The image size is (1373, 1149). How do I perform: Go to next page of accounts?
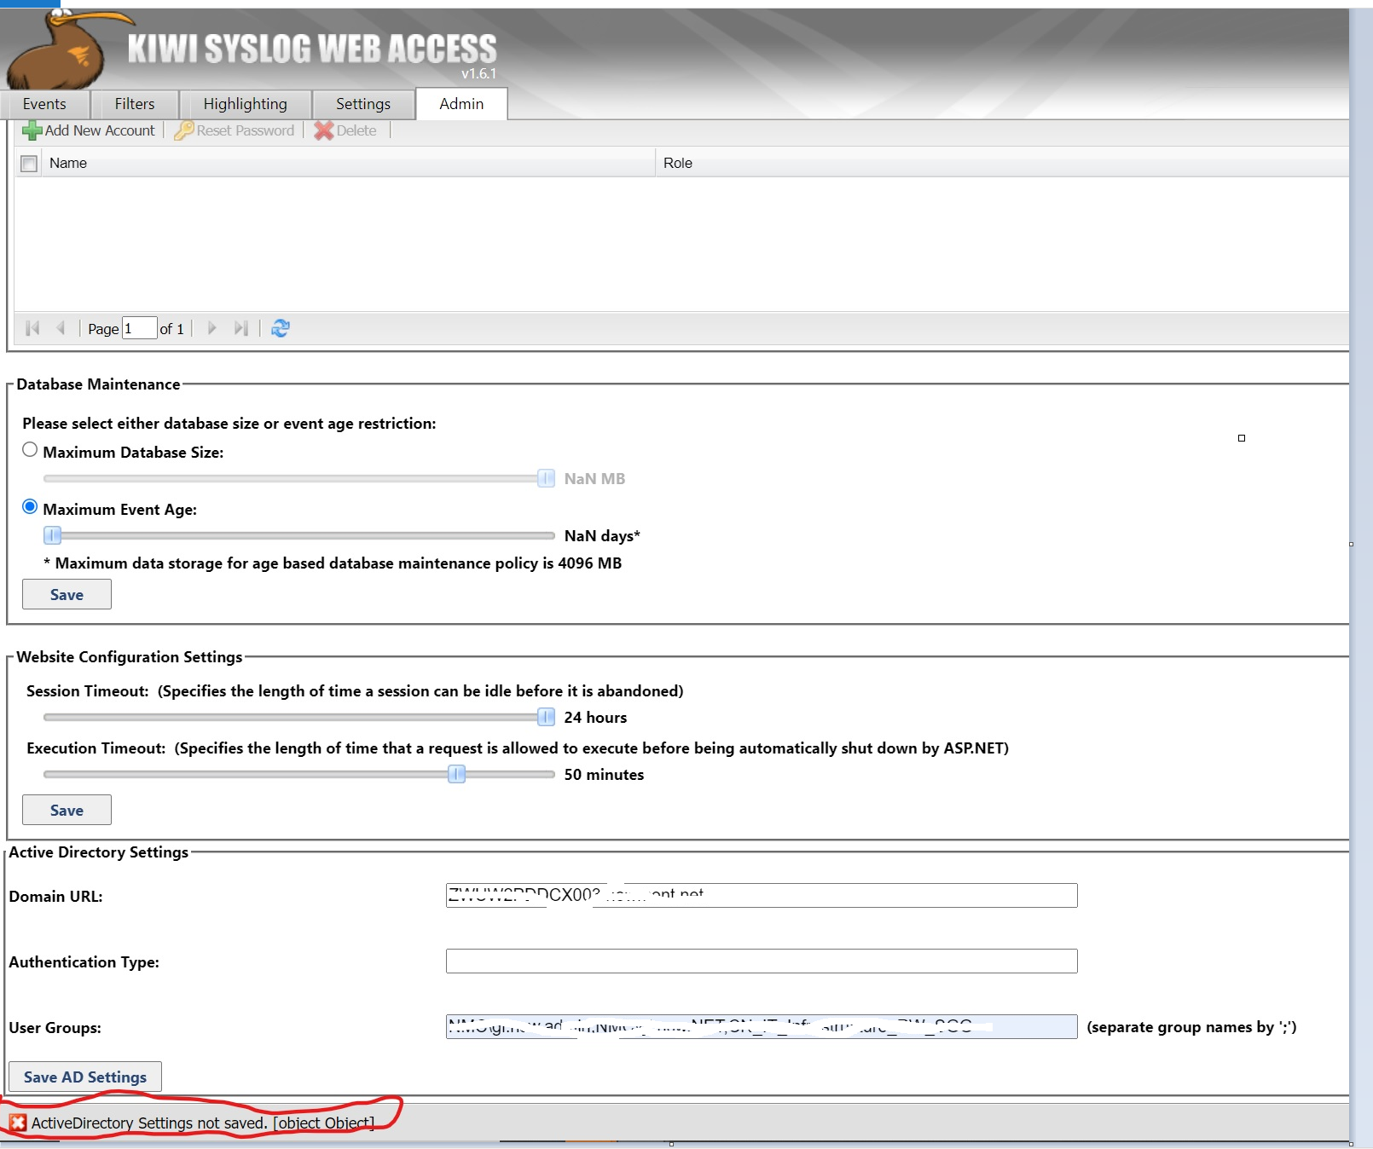click(211, 328)
